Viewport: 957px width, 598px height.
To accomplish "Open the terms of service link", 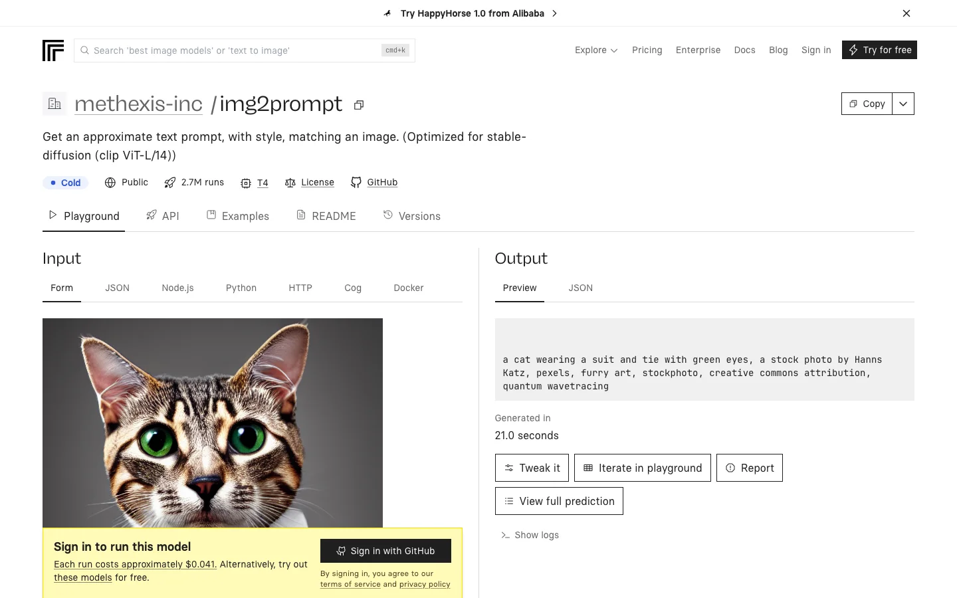I will pyautogui.click(x=350, y=584).
